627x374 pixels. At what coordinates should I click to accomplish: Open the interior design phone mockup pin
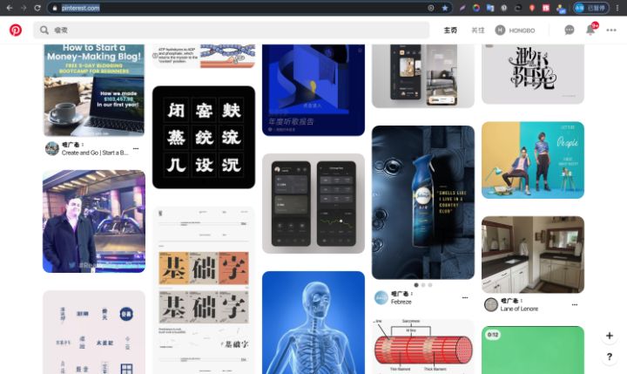423,76
